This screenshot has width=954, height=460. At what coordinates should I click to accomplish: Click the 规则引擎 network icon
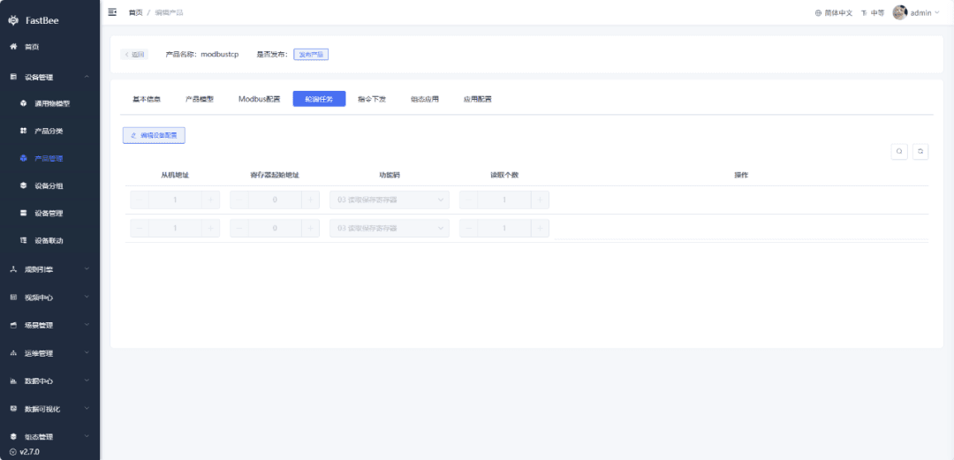[13, 269]
